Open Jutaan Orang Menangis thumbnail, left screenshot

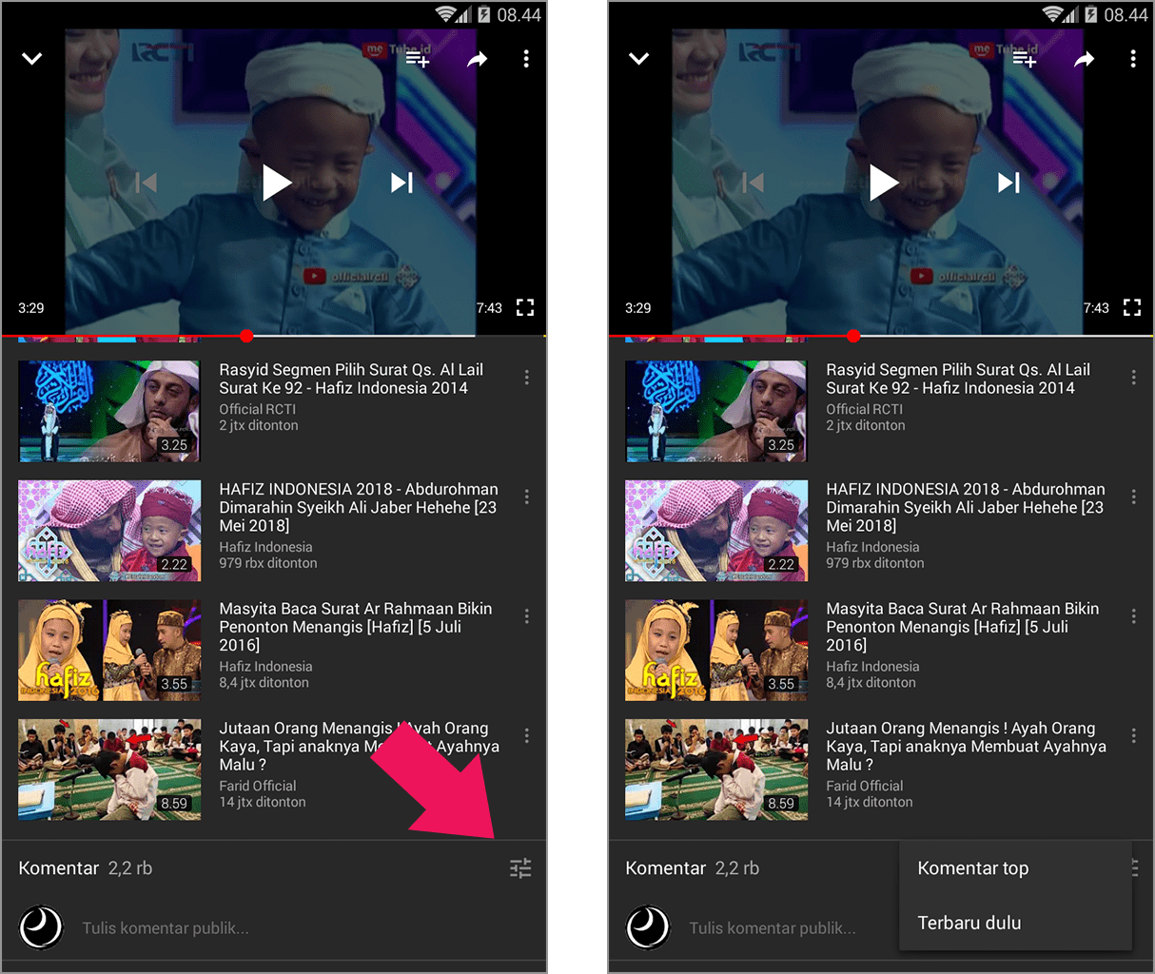(109, 769)
